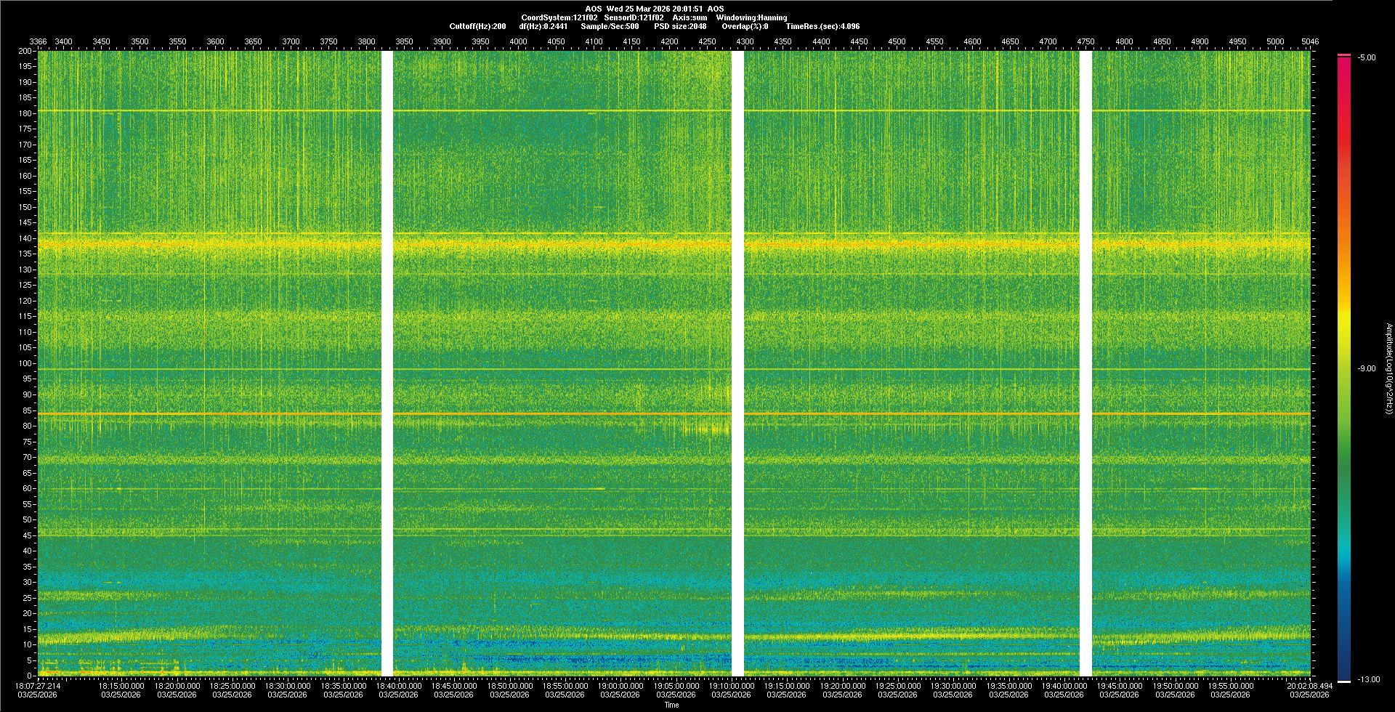Click the -13.00 marker at colorbar bottom
This screenshot has width=1395, height=712.
1368,680
